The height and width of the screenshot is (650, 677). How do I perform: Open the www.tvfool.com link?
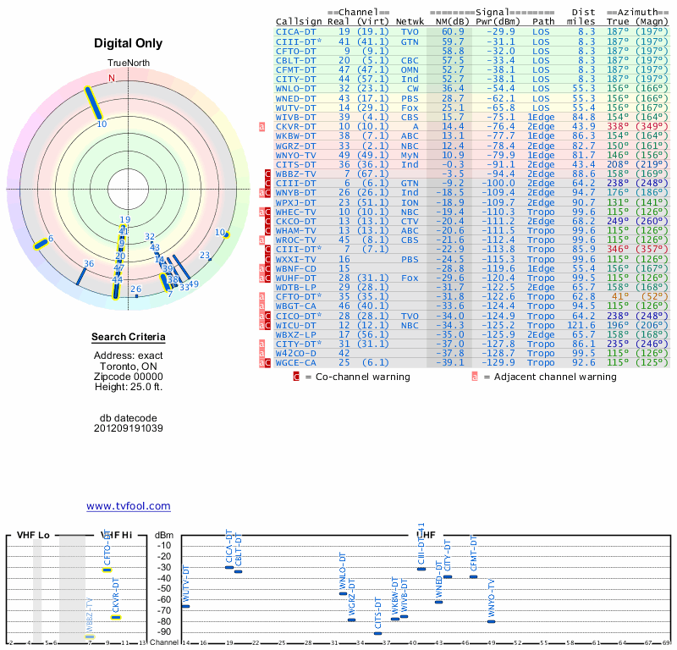[x=128, y=506]
